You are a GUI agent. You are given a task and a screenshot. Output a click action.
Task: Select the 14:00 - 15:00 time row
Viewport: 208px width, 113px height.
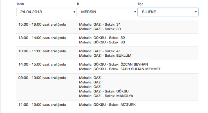tap(42, 64)
